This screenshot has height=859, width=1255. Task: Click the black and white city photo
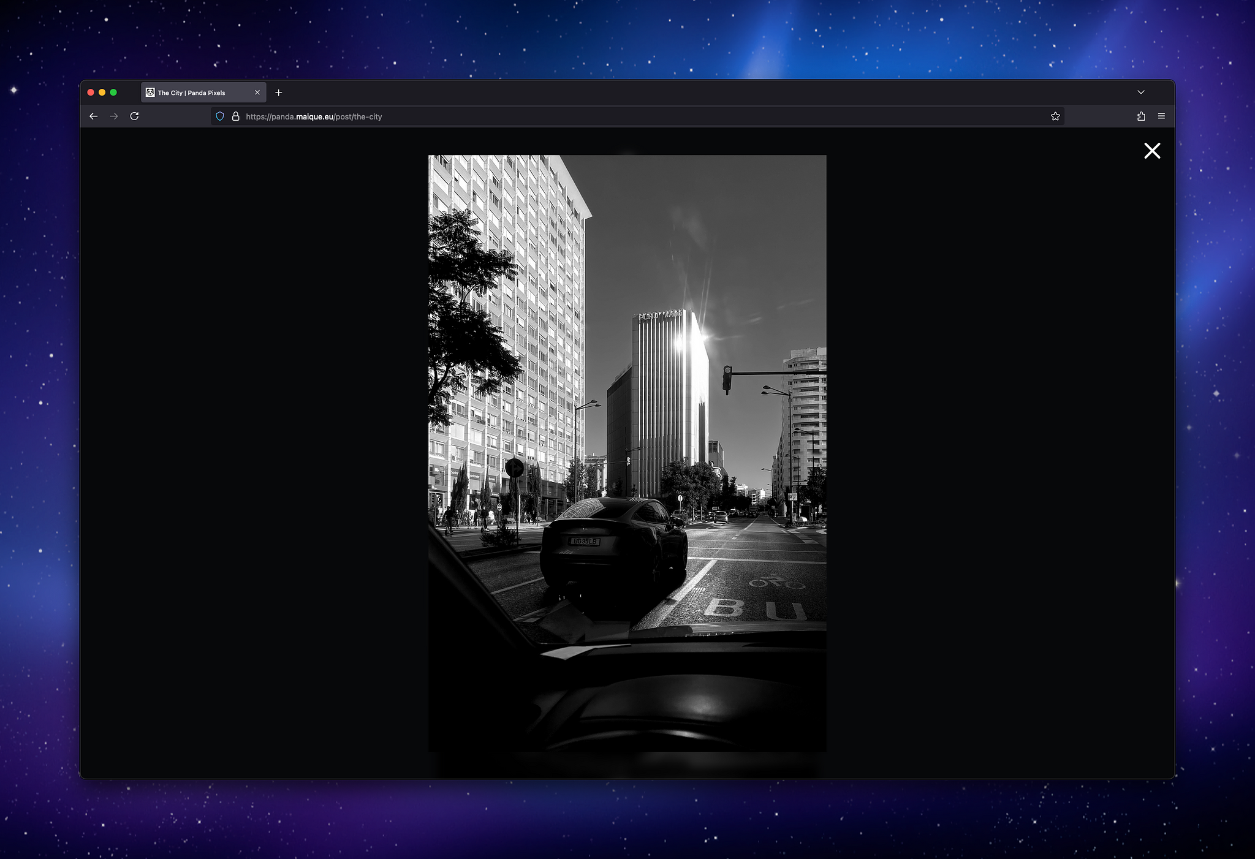tap(627, 453)
